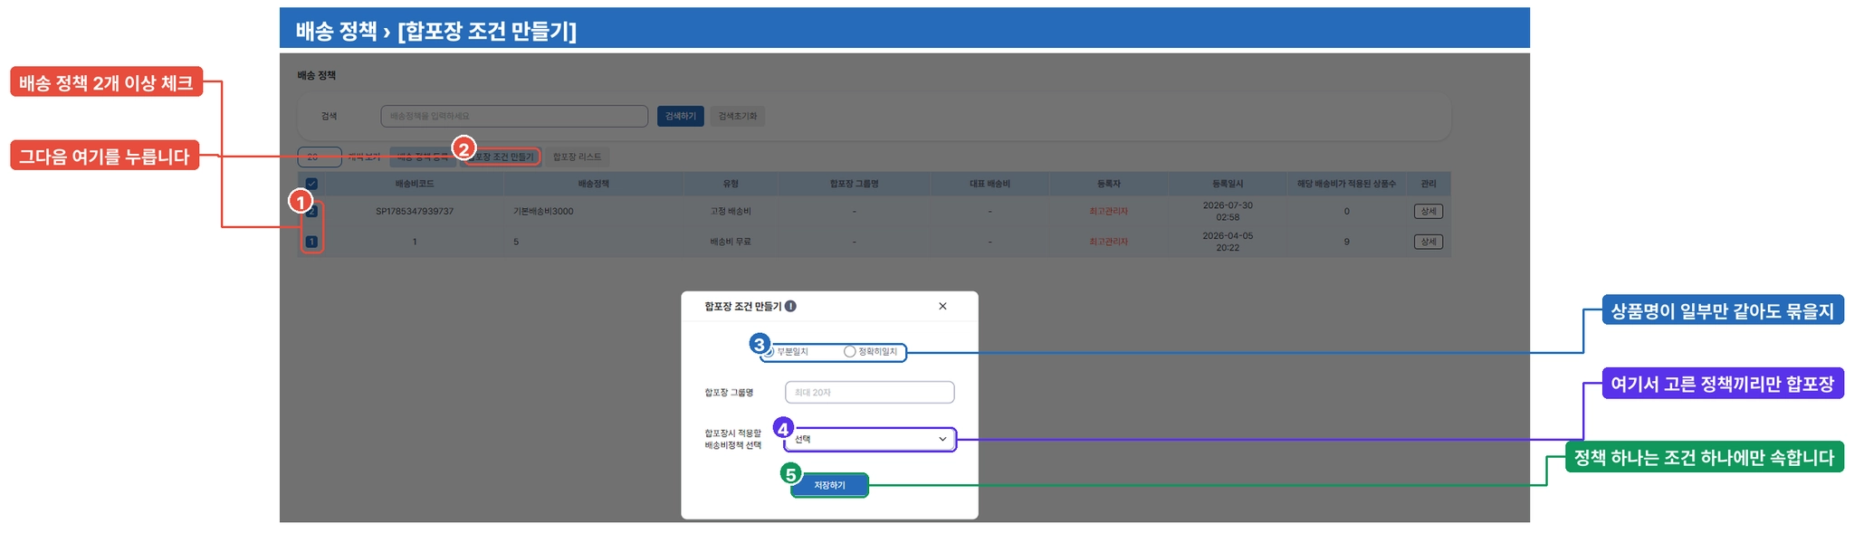Toggle checkbox for the 배송비 무료 row
Viewport: 1854px width, 552px height.
point(311,242)
